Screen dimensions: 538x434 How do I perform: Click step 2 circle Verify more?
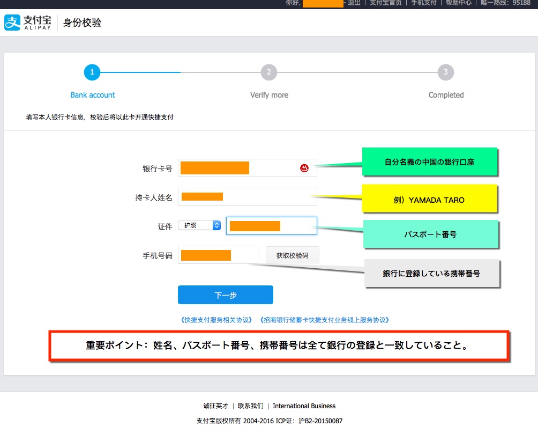[269, 72]
